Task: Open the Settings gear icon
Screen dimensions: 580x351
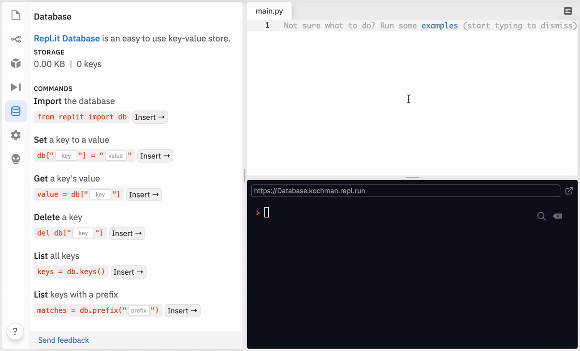Action: (16, 135)
